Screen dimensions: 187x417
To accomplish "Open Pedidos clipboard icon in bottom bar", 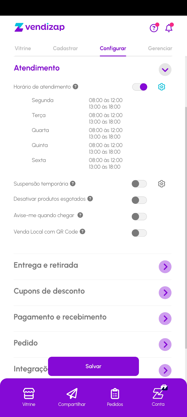I will pyautogui.click(x=115, y=394).
